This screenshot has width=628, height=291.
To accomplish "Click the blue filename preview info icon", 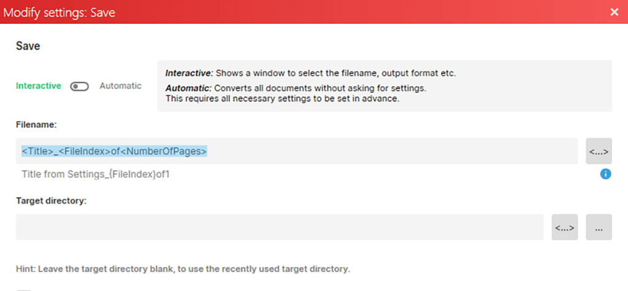I will coord(605,174).
